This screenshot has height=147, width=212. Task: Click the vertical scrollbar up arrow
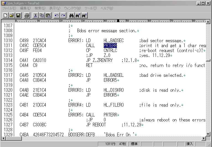pyautogui.click(x=208, y=22)
